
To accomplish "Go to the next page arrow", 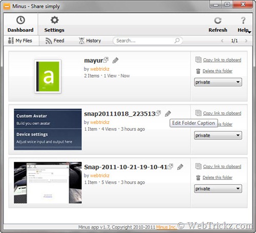I will coord(246,41).
